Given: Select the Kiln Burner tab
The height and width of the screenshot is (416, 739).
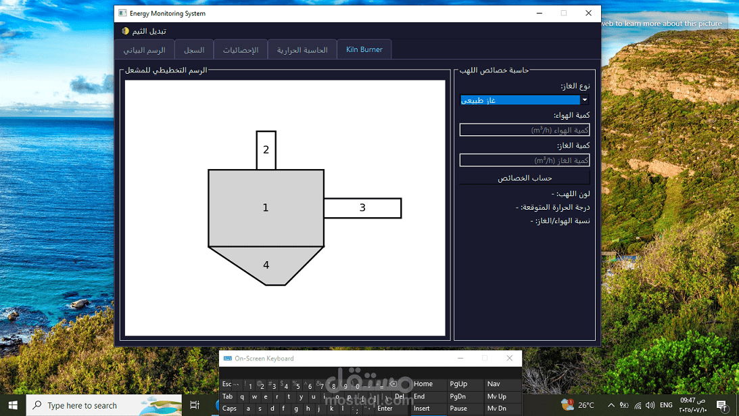Looking at the screenshot, I should click(x=364, y=49).
